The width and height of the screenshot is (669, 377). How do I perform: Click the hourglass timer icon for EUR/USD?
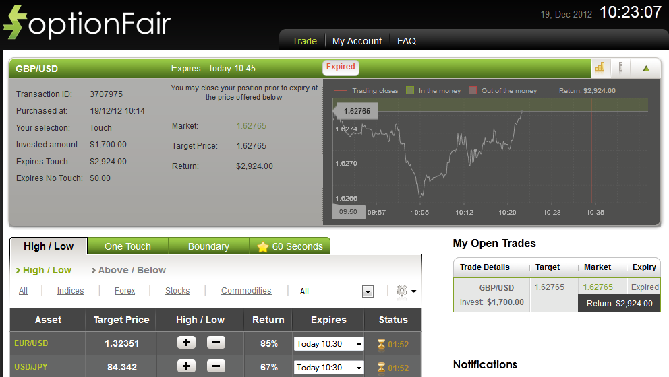click(382, 344)
